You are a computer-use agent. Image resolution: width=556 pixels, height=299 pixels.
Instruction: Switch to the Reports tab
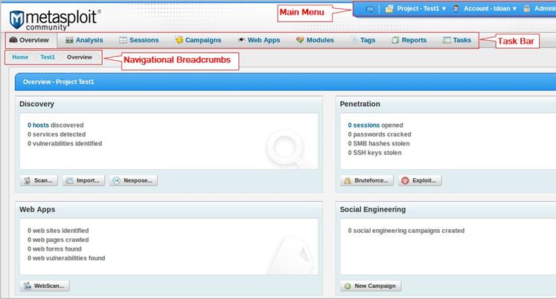[x=409, y=40]
